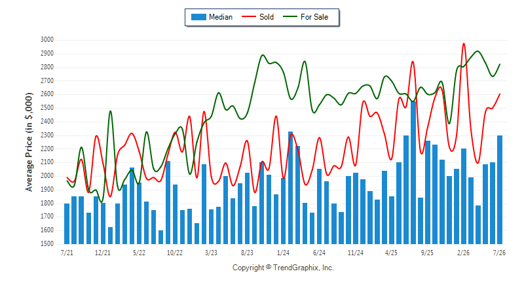Toggle the Median series legend label
This screenshot has height=284, width=524.
[x=221, y=17]
